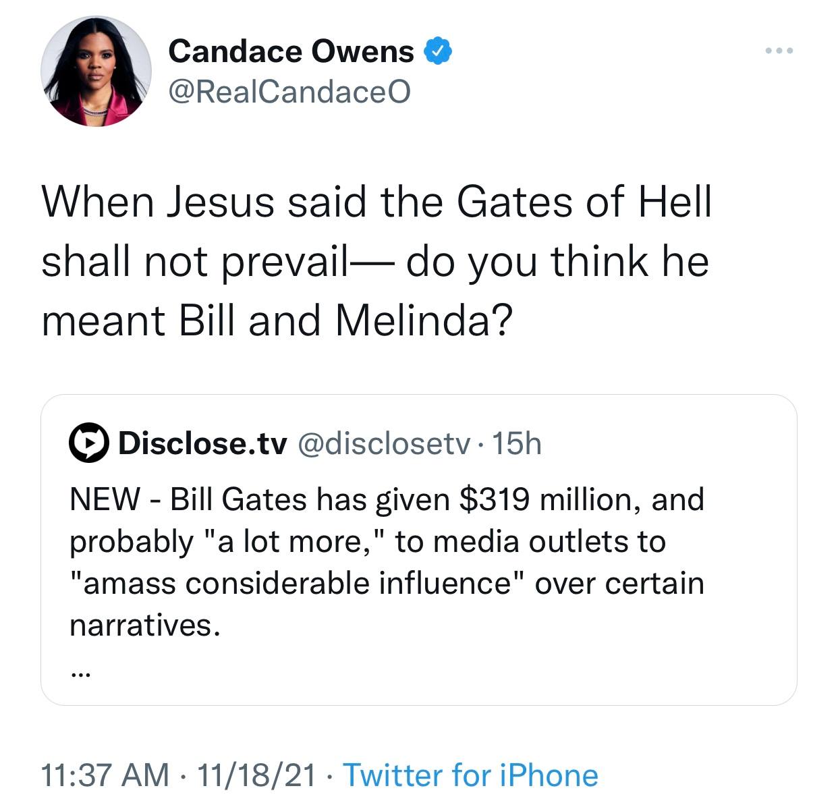Click the @disclosetv handle
The width and height of the screenshot is (838, 805).
383,443
